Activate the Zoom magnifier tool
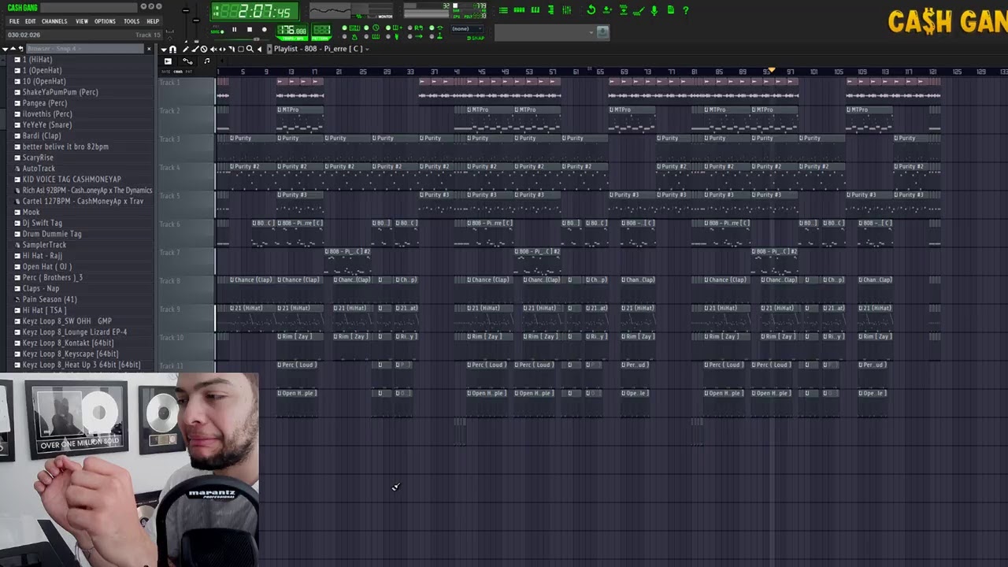The height and width of the screenshot is (567, 1008). (x=250, y=49)
